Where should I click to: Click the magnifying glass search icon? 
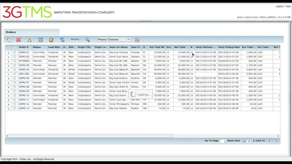tap(87, 40)
